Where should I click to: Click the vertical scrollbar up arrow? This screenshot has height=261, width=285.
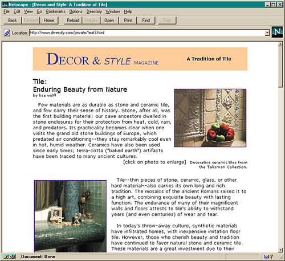pos(280,44)
